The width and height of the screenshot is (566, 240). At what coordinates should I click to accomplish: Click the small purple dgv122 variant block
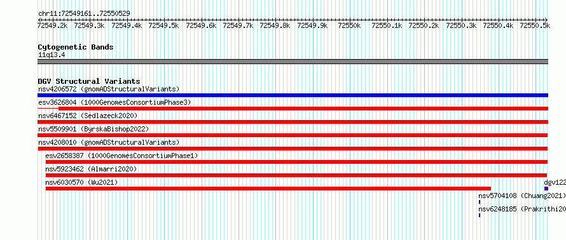[x=546, y=189]
